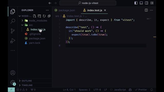
Task: Change file encoding UTF-8
Action: tap(97, 90)
